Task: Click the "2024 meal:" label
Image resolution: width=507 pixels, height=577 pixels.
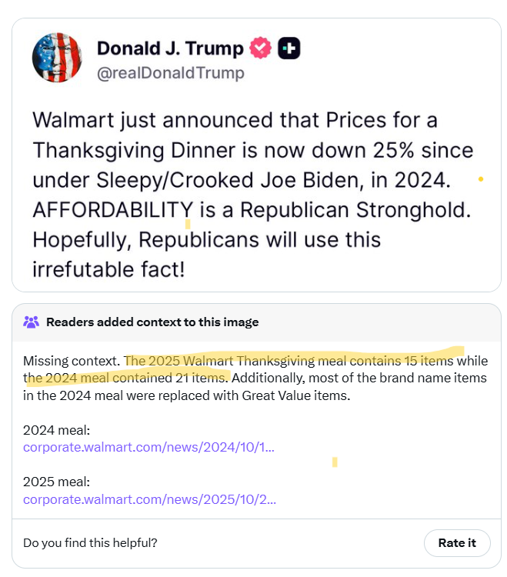Action: (x=56, y=430)
